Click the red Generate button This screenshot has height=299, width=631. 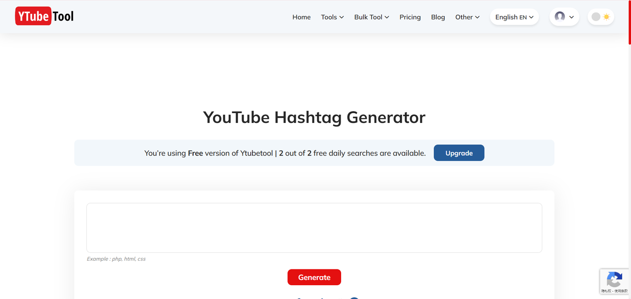pos(314,277)
